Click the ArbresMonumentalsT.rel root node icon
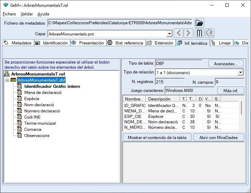The image size is (251, 193). [7, 74]
